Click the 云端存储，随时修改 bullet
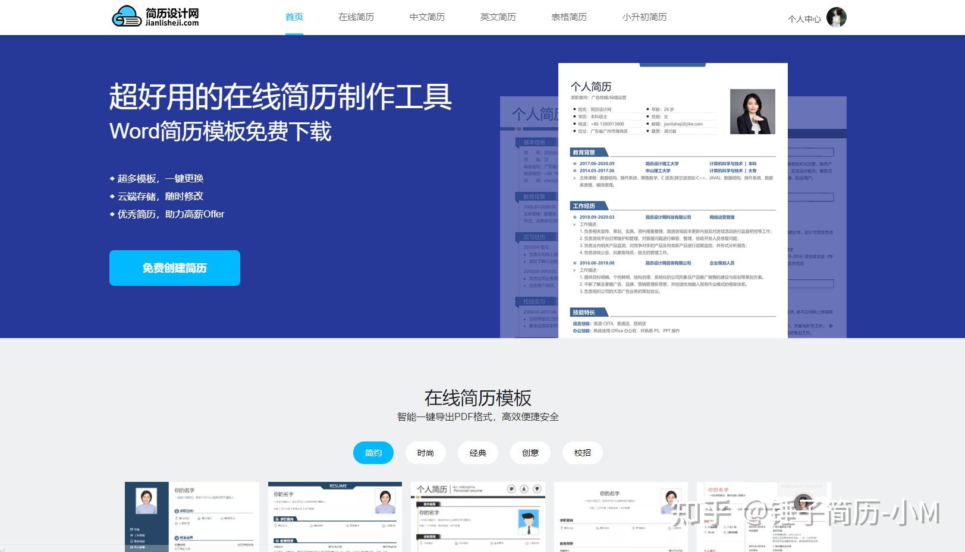 pyautogui.click(x=157, y=196)
